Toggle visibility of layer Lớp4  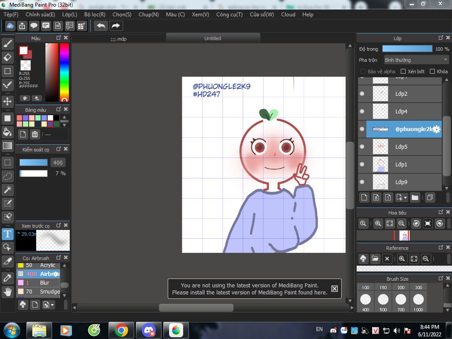362,111
